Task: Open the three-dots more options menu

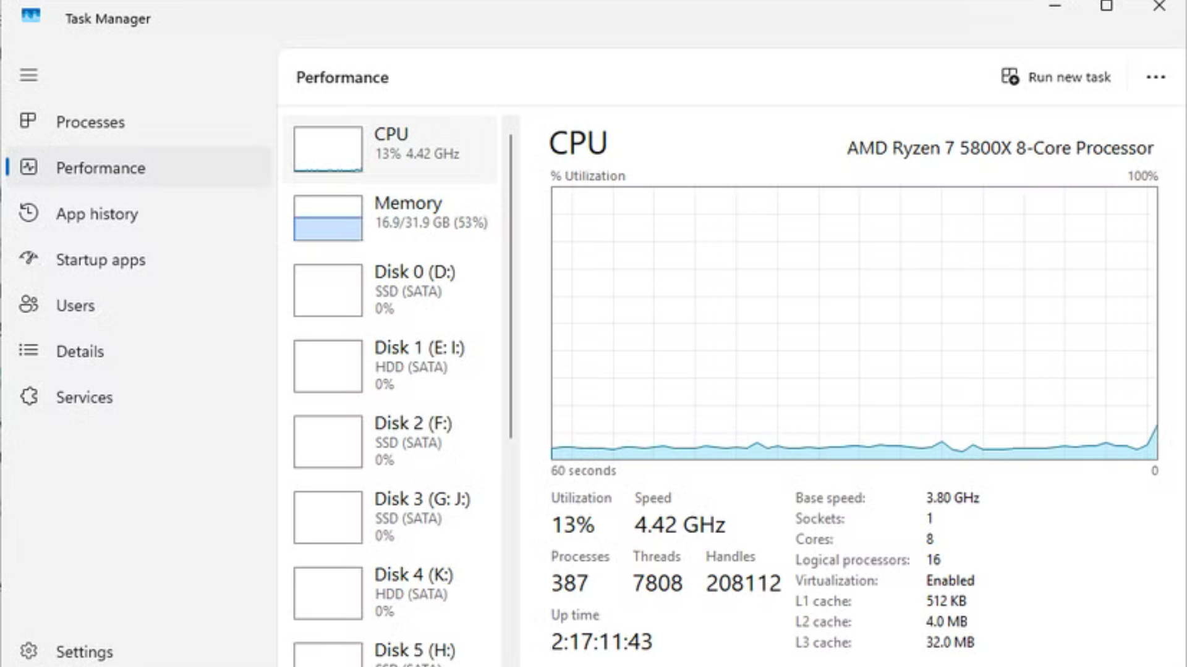Action: [1155, 77]
